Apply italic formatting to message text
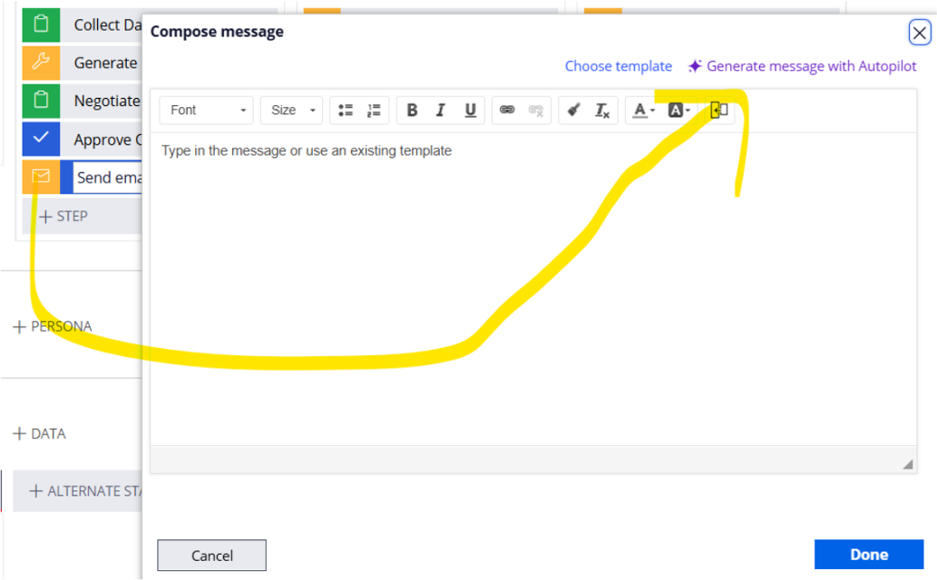The height and width of the screenshot is (580, 937). (x=441, y=110)
